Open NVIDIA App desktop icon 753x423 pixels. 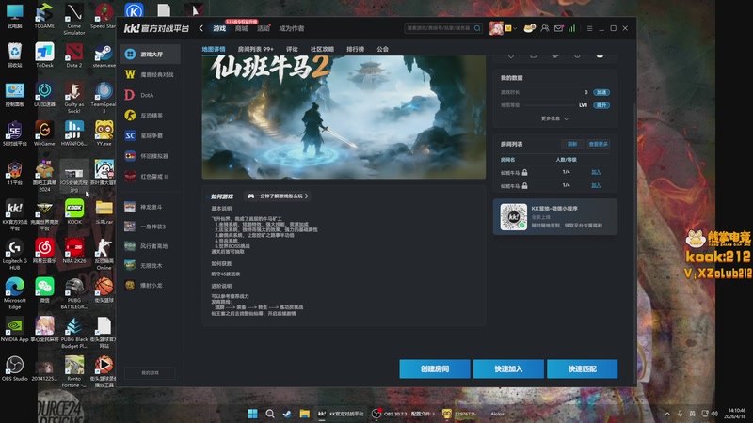[14, 329]
